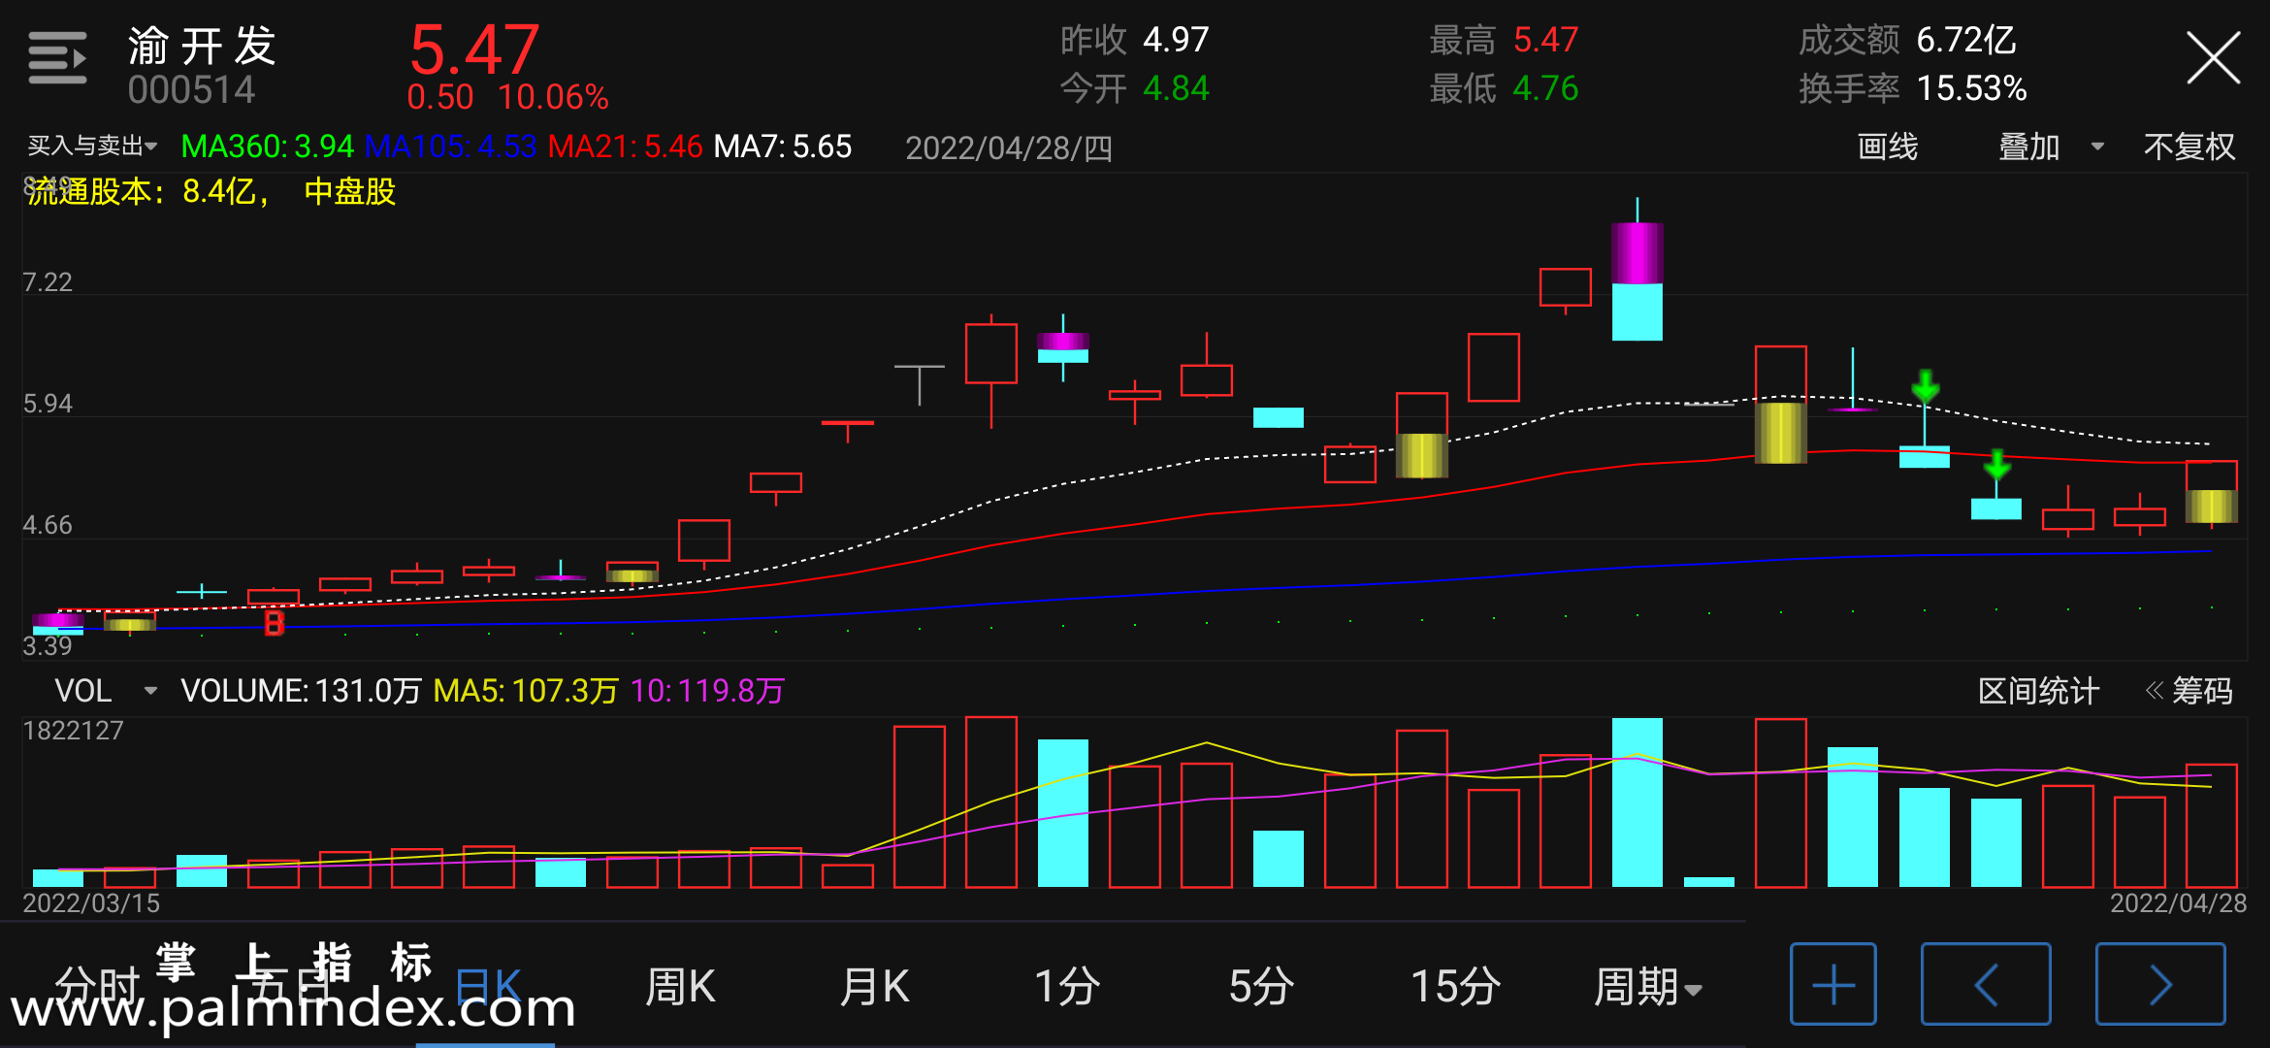Open the 周期 period dropdown
This screenshot has width=2270, height=1048.
coord(1648,987)
